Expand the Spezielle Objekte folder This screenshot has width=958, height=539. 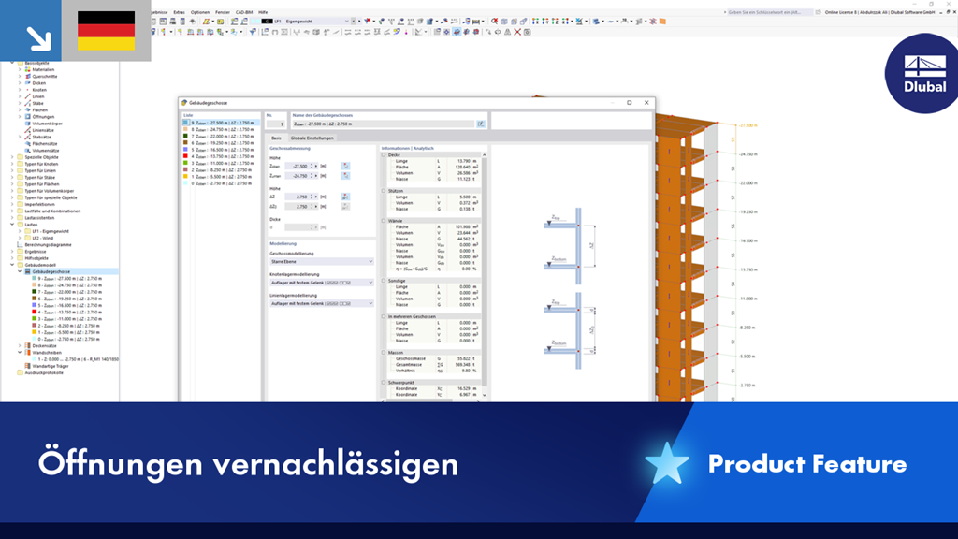tap(12, 157)
